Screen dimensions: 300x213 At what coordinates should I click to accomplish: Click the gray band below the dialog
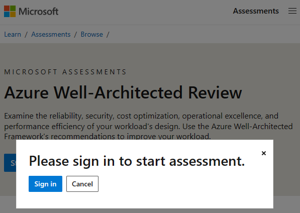click(150, 210)
